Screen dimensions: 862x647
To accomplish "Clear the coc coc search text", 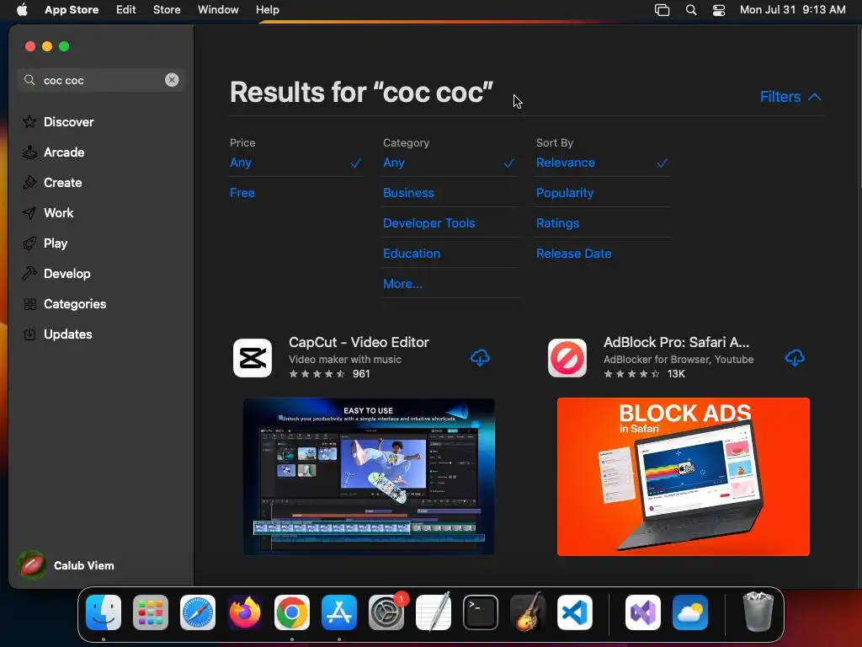I will tap(172, 80).
